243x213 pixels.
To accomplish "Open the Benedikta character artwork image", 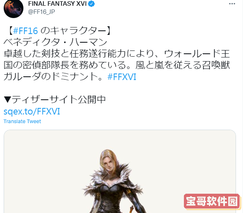I will click(120, 172).
